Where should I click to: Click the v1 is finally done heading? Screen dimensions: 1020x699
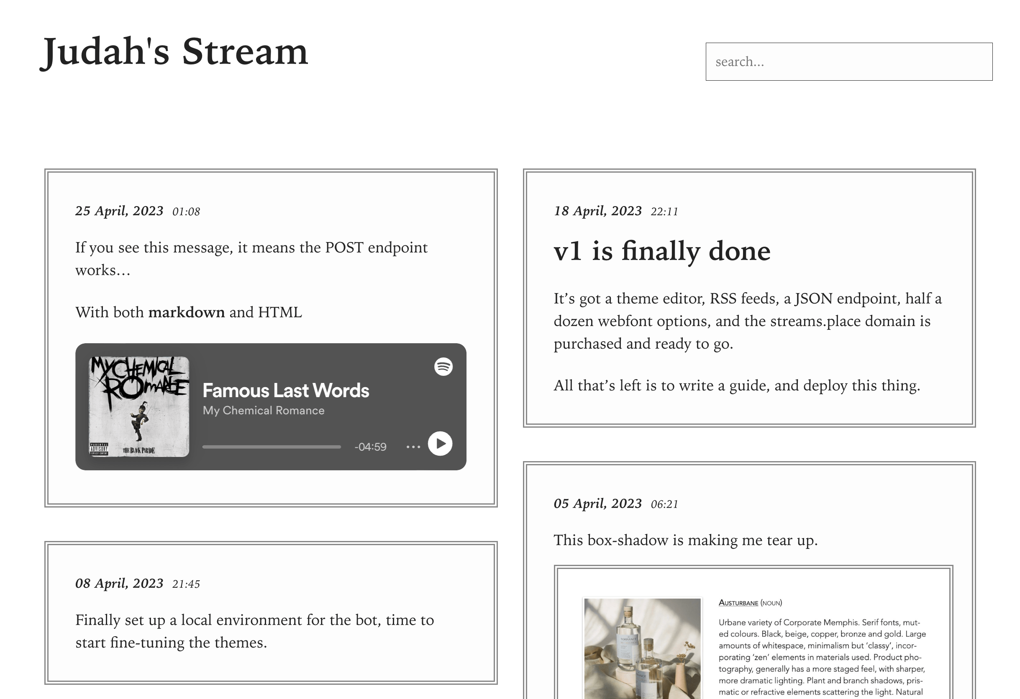[662, 251]
